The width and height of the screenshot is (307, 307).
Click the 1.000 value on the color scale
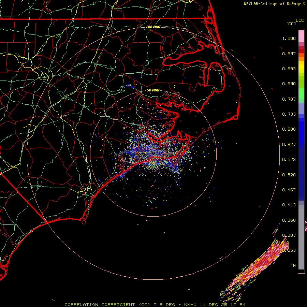[x=289, y=38]
